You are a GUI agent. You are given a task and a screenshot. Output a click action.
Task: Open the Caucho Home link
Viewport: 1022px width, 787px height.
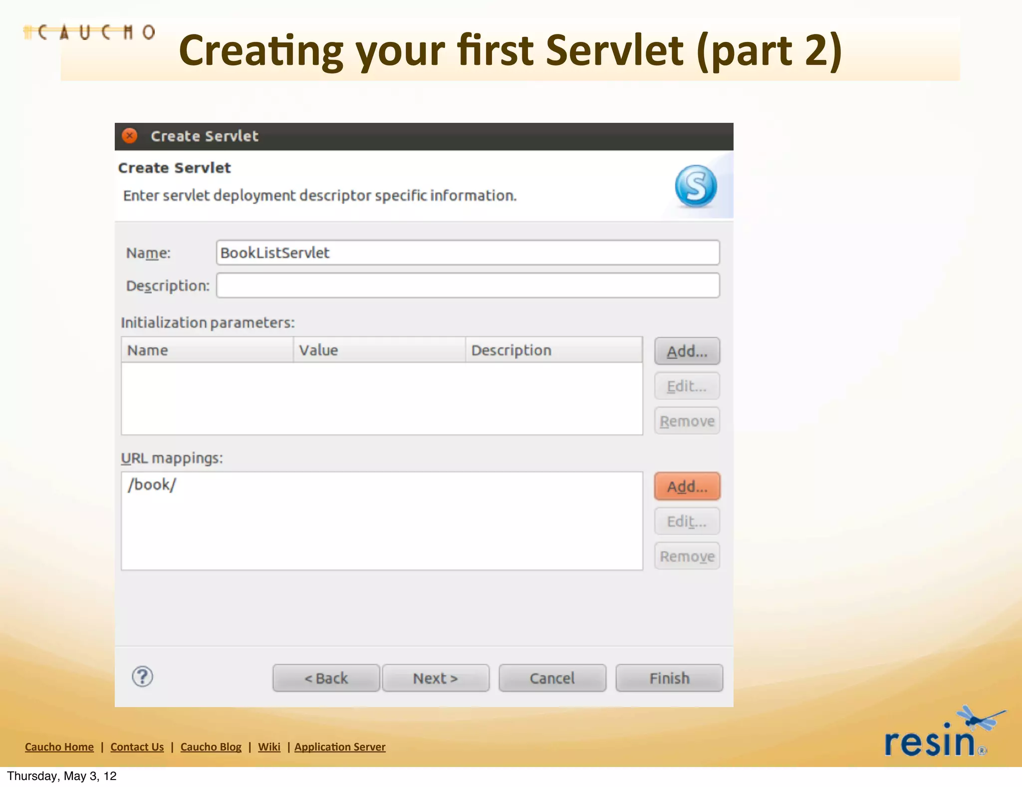[59, 747]
